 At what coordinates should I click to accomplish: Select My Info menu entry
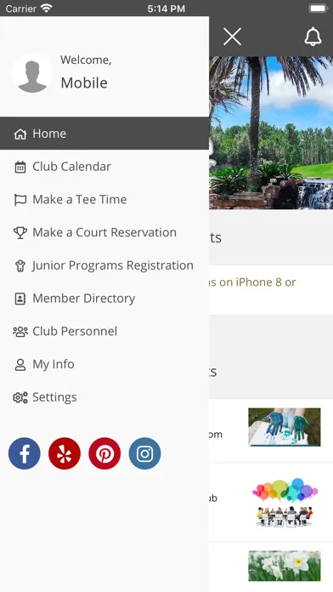(104, 364)
